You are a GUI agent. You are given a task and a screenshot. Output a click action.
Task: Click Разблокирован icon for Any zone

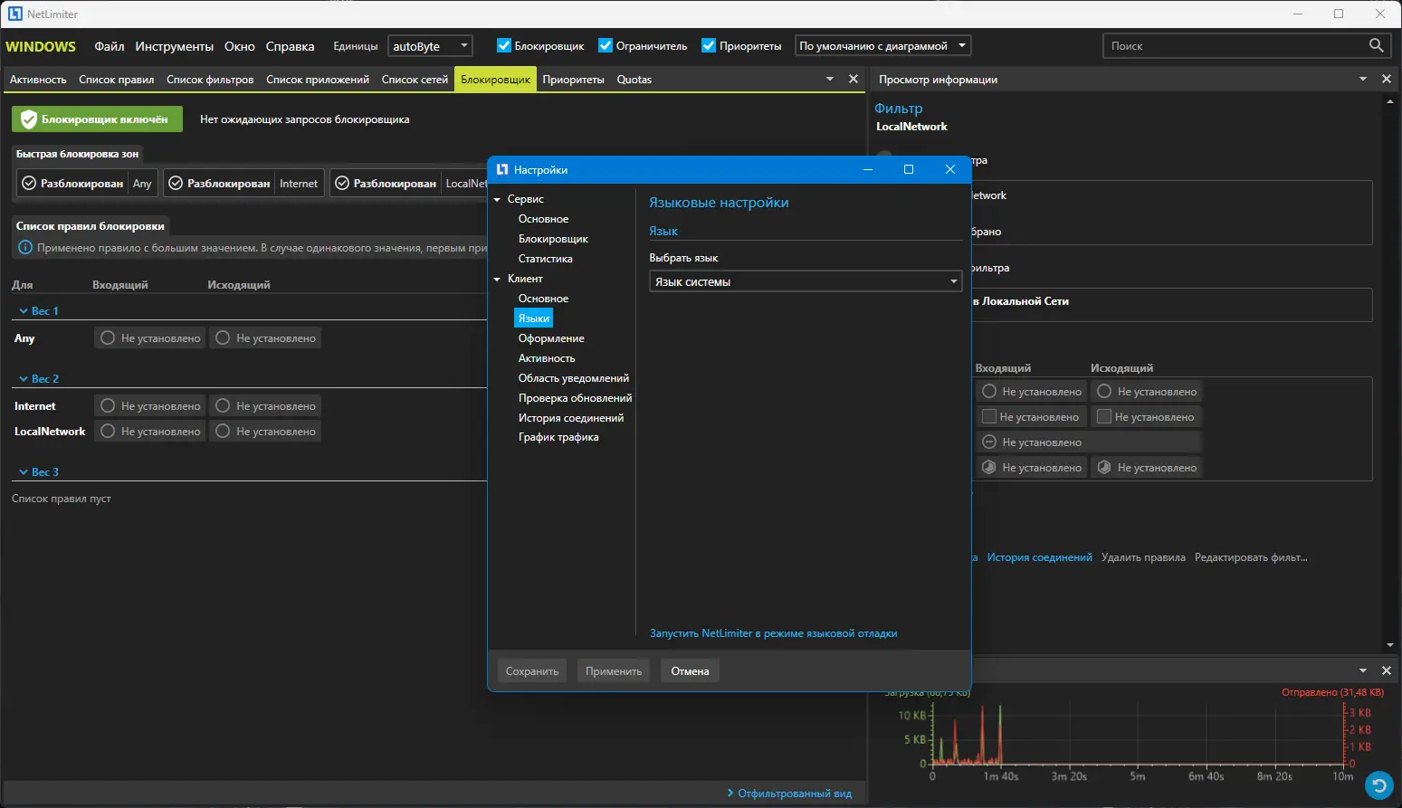coord(30,184)
